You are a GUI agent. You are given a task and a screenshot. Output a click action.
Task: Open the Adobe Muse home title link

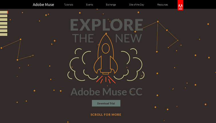(43, 5)
